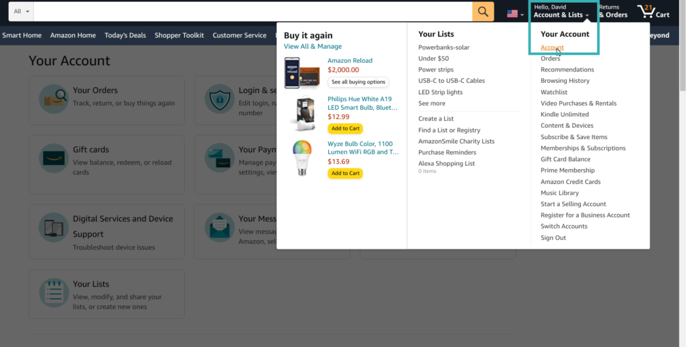
Task: Click Switch Accounts
Action: (x=564, y=226)
